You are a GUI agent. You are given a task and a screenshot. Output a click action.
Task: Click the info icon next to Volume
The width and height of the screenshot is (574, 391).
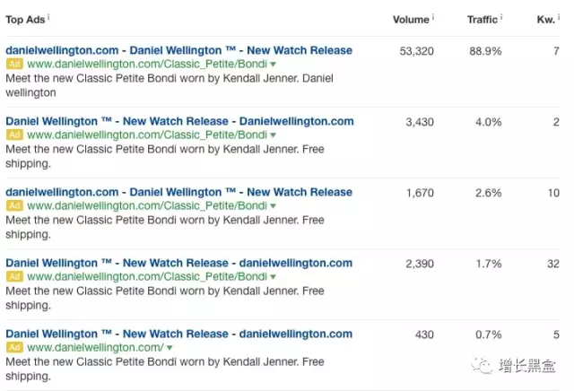click(x=433, y=17)
